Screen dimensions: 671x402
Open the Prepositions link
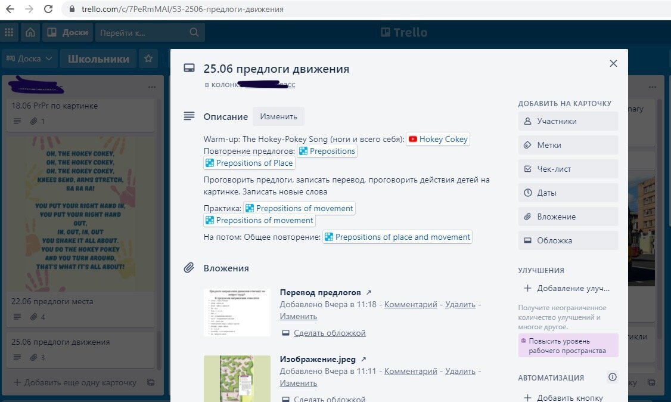click(x=327, y=151)
